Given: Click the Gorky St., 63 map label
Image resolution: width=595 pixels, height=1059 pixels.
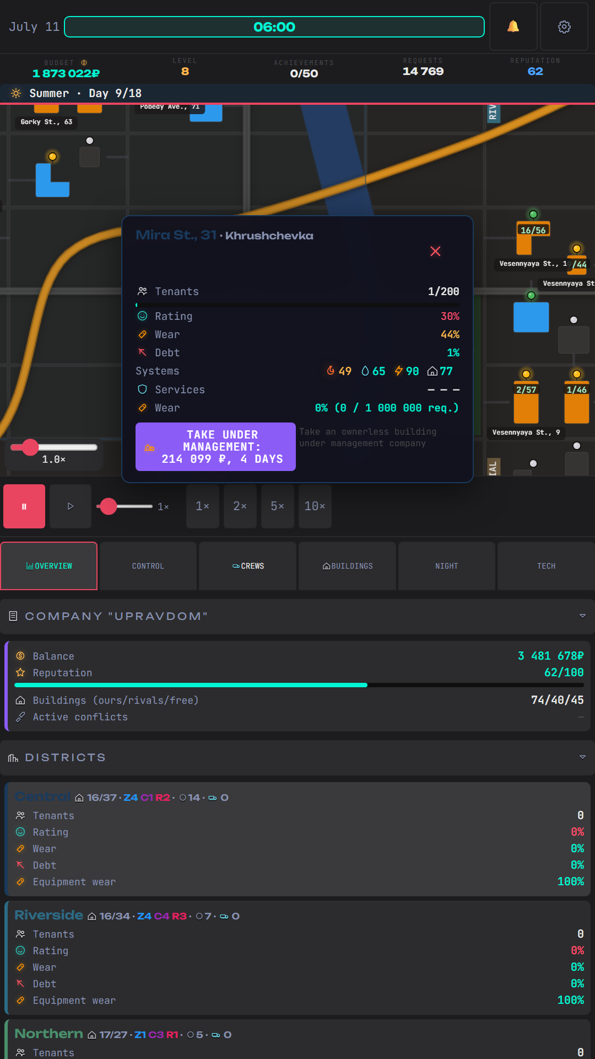Looking at the screenshot, I should tap(46, 122).
